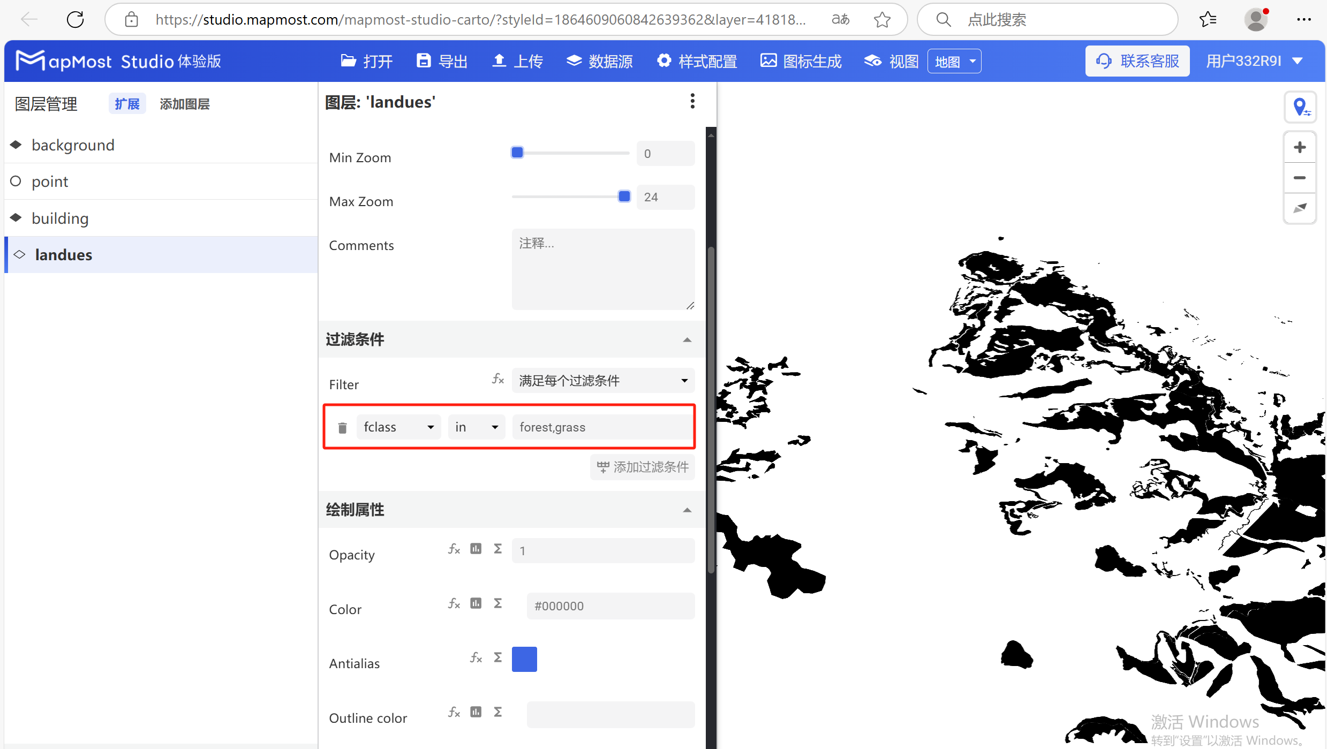Open the 'in' operator dropdown

pyautogui.click(x=476, y=427)
